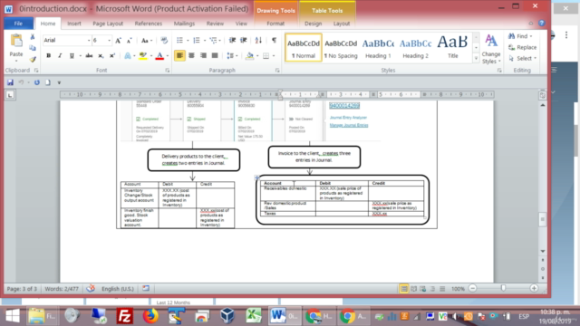
Task: Open the Font dialog launcher
Action: [167, 71]
